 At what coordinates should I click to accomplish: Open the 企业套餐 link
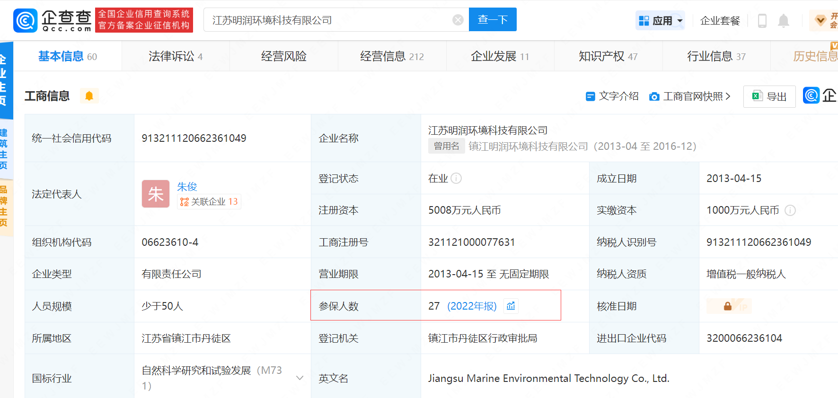(x=720, y=21)
